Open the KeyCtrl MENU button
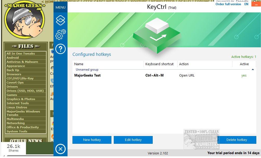261x158 pixels. coord(61,7)
